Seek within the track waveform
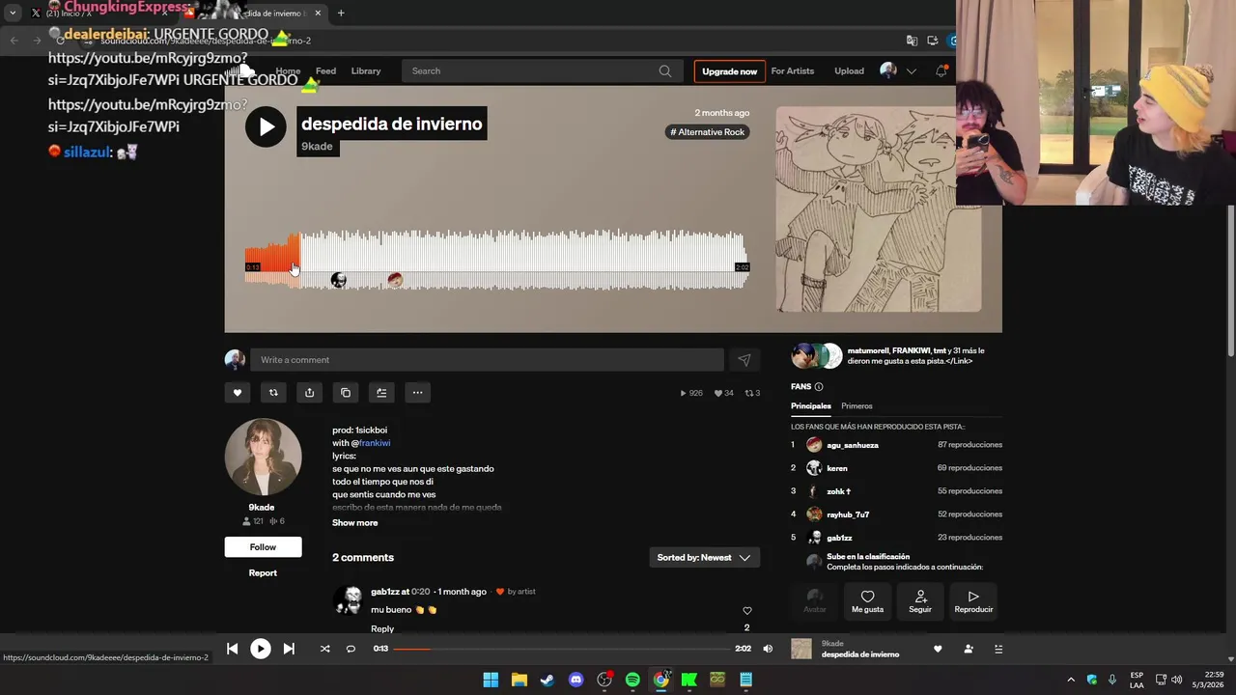The image size is (1236, 695). (x=497, y=261)
